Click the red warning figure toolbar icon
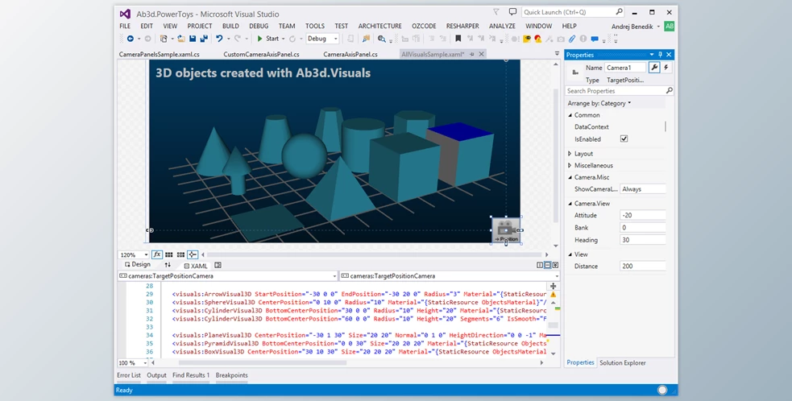The width and height of the screenshot is (792, 401). [x=538, y=39]
